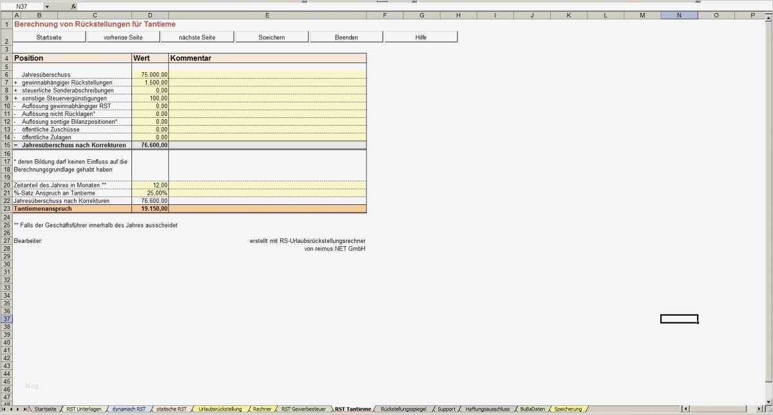Switch to the RST Gewerbesteuer sheet tab
Viewport: 773px width, 415px height.
(303, 409)
